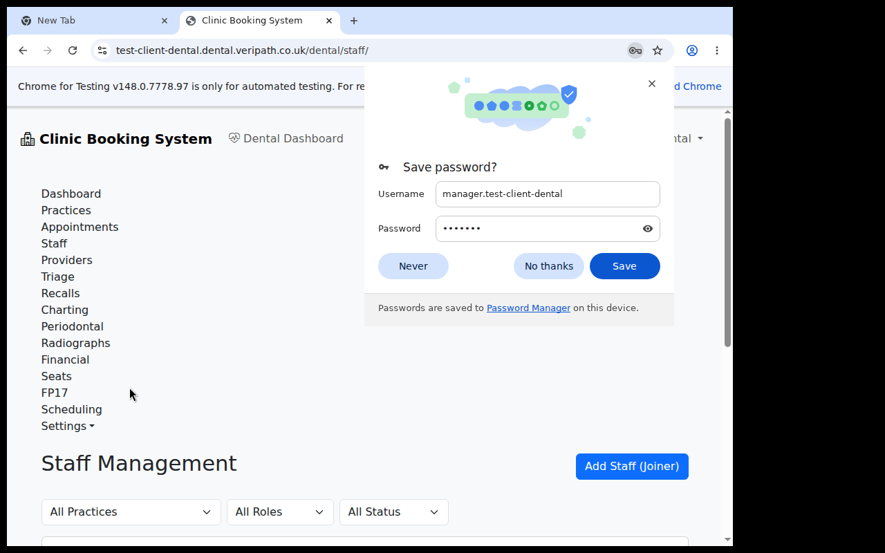885x553 pixels.
Task: Close the Save password popup
Action: click(652, 84)
